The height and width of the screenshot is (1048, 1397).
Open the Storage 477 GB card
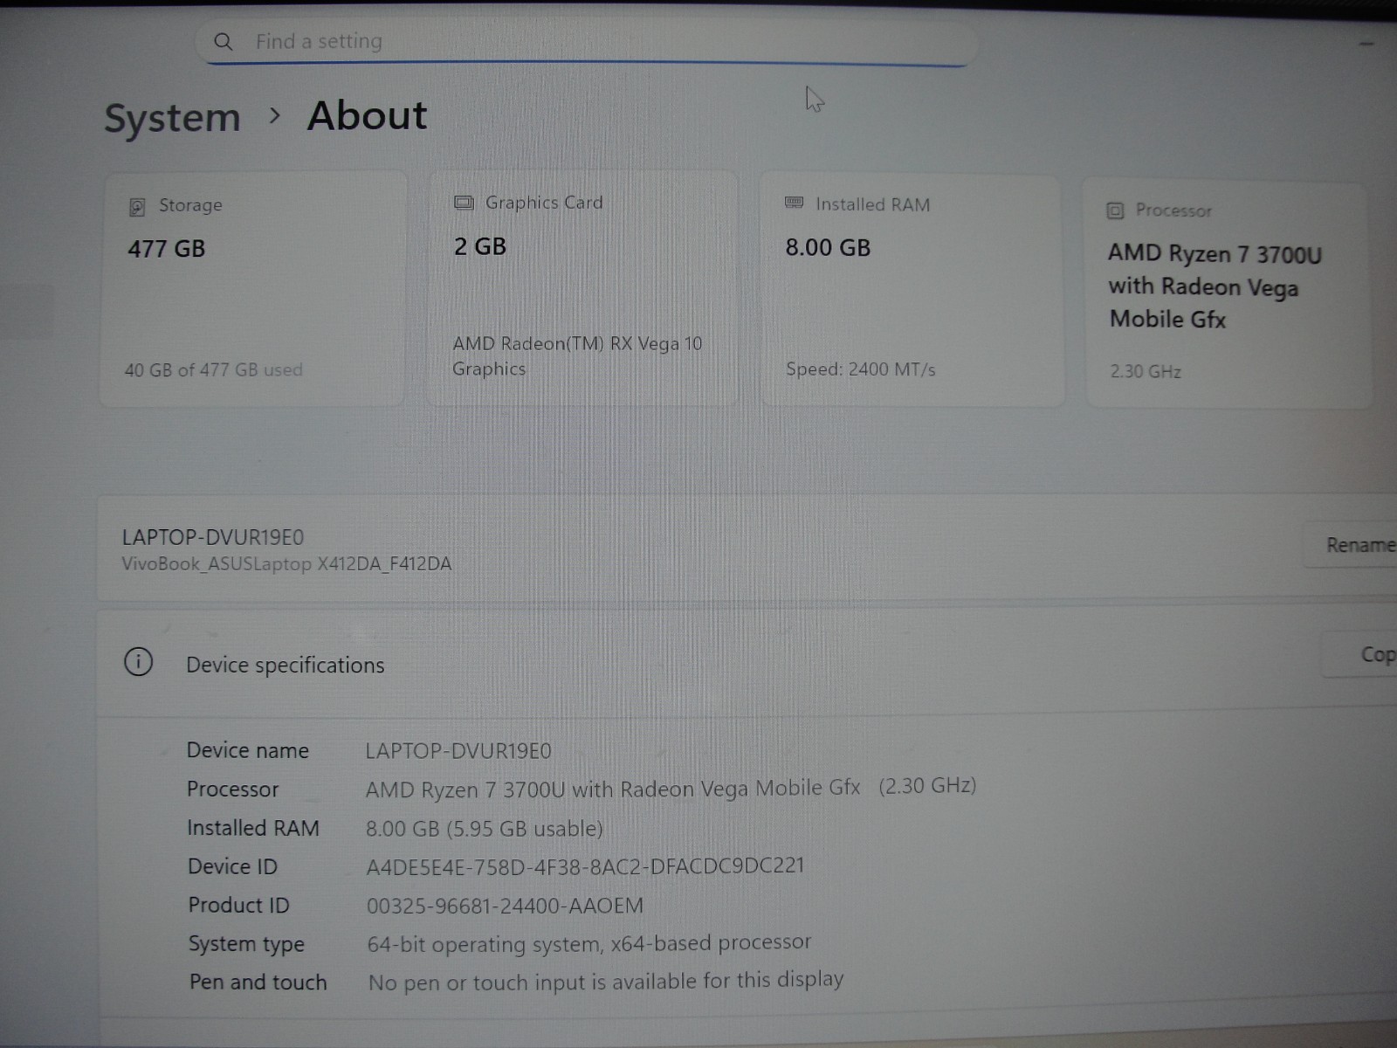tap(252, 290)
